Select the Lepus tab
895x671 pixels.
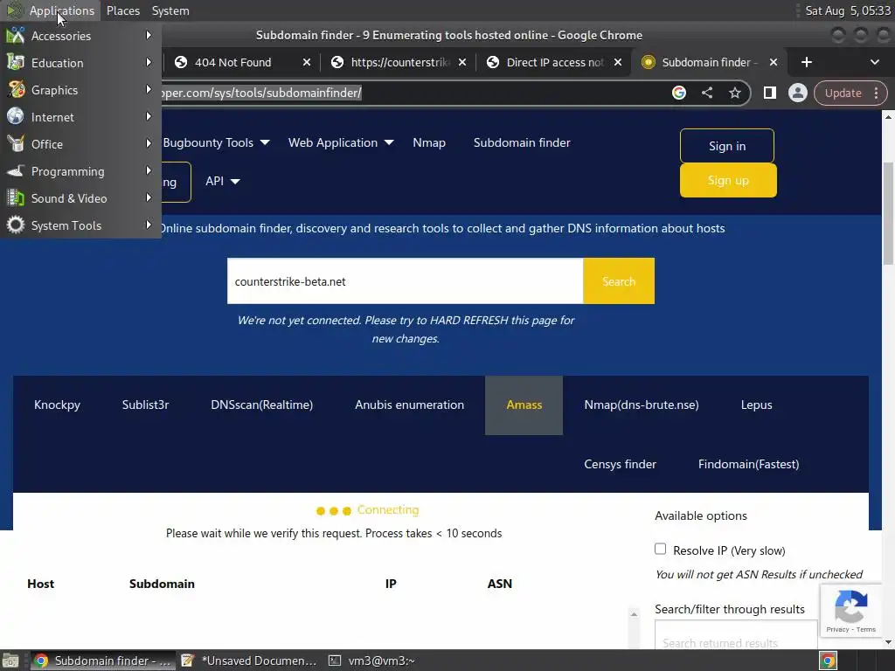[x=756, y=405]
